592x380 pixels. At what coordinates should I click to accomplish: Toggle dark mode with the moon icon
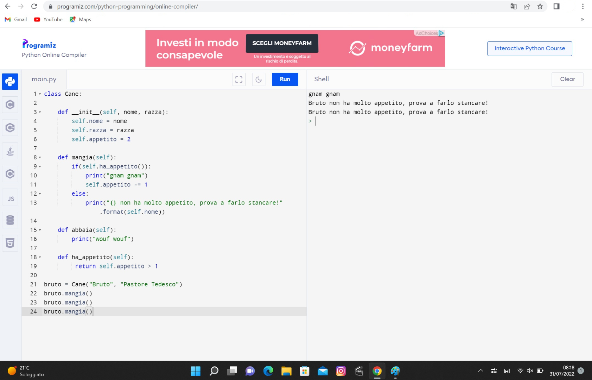pos(259,80)
